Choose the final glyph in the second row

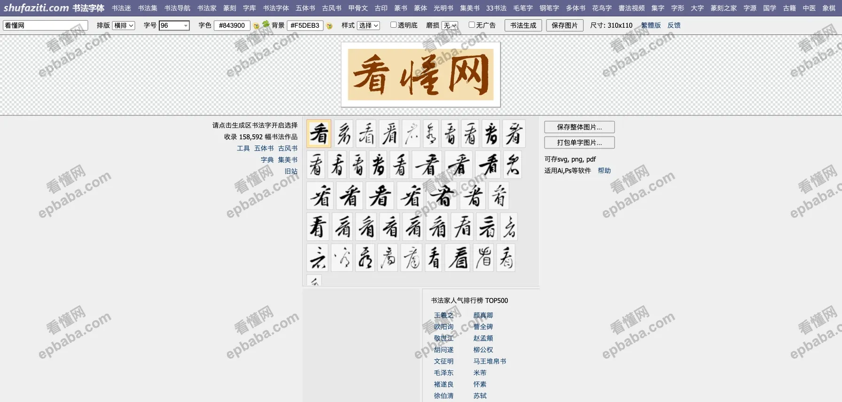(x=512, y=165)
